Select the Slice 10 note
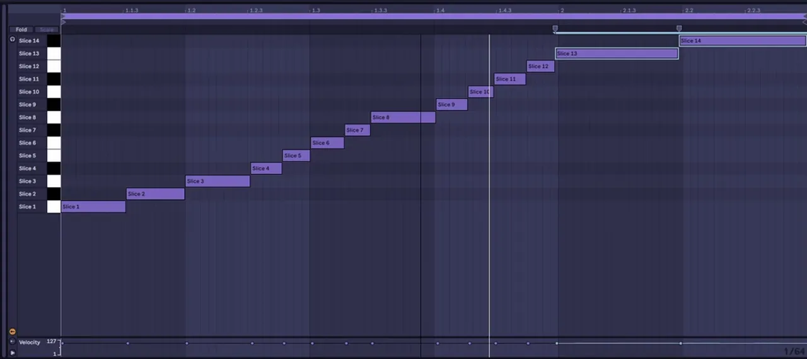Screen dimensions: 807x359 [480, 92]
